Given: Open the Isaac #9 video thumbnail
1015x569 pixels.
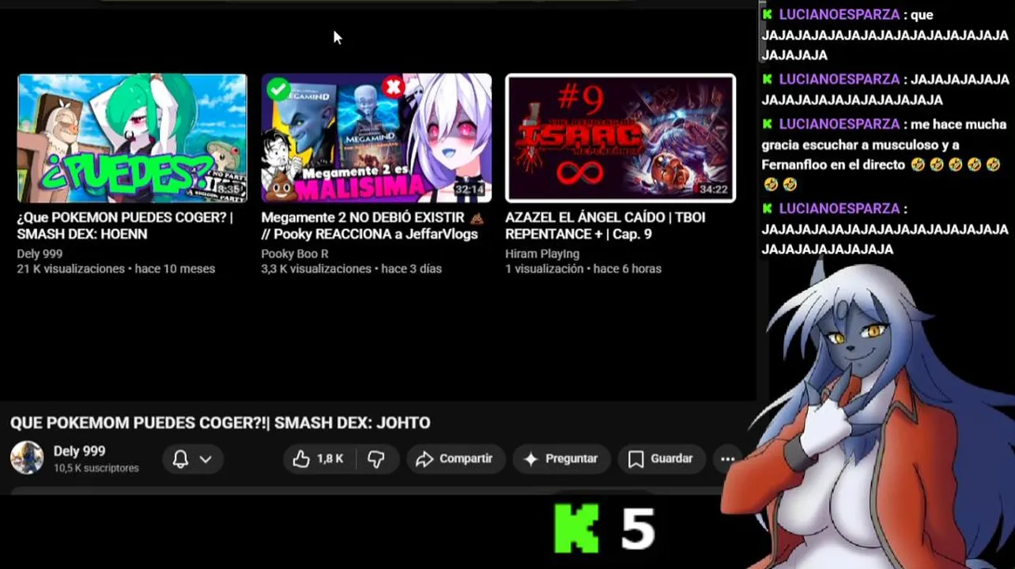Looking at the screenshot, I should click(621, 138).
